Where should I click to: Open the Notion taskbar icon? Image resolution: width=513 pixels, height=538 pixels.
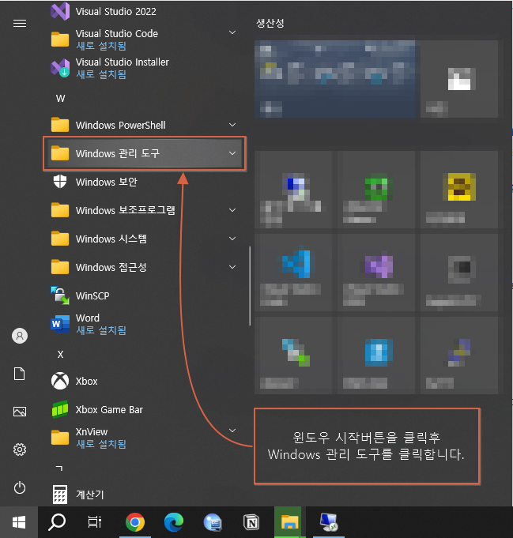pyautogui.click(x=251, y=522)
